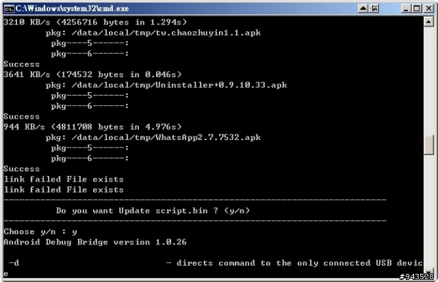
Task: Open the cmd.exe system menu icon
Action: [9, 9]
